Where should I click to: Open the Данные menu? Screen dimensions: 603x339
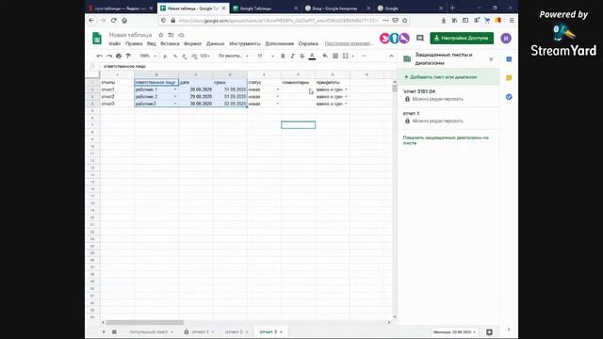coord(216,44)
